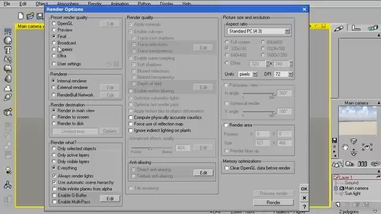Select the Cloud tool in left toolbar
The height and width of the screenshot is (214, 381).
(8, 88)
